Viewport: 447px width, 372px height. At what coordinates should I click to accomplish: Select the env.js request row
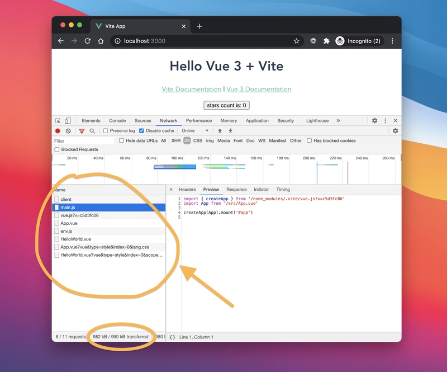[109, 231]
